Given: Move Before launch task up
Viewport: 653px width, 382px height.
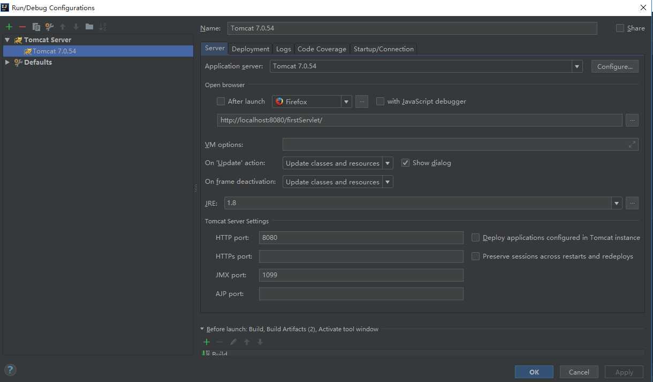Looking at the screenshot, I should 247,342.
